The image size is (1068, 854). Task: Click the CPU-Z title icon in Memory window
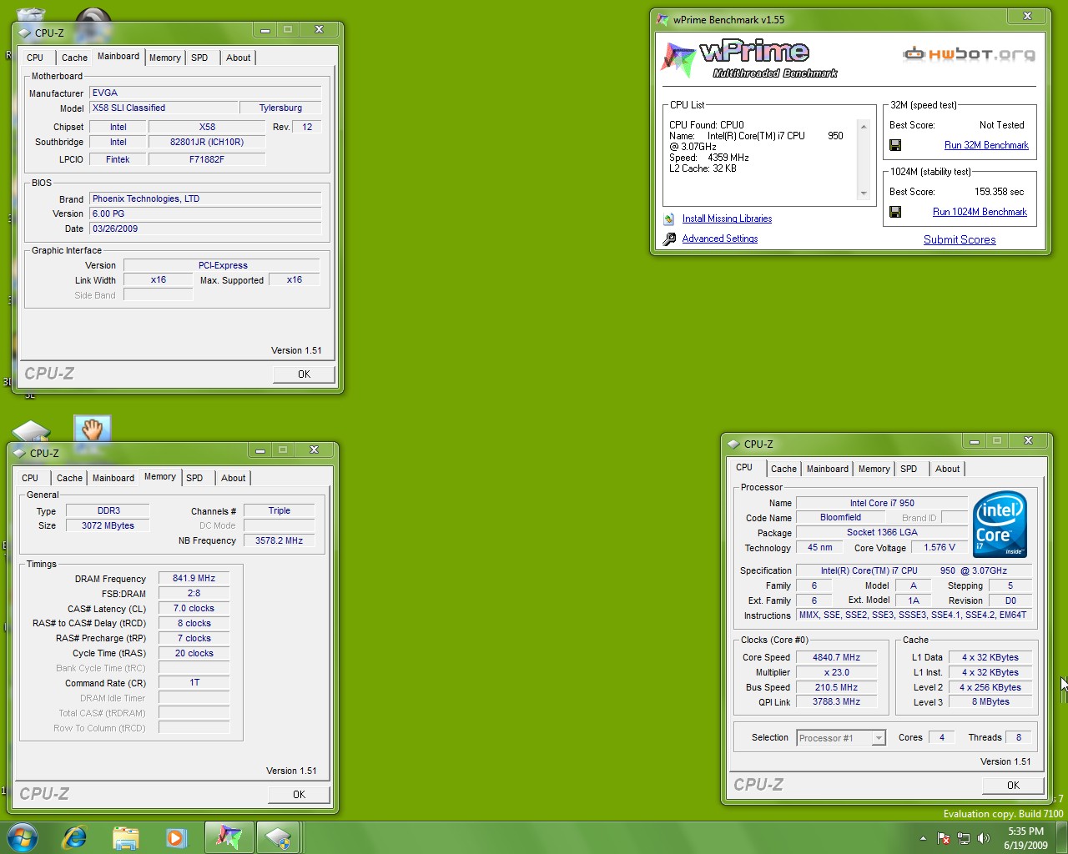19,454
